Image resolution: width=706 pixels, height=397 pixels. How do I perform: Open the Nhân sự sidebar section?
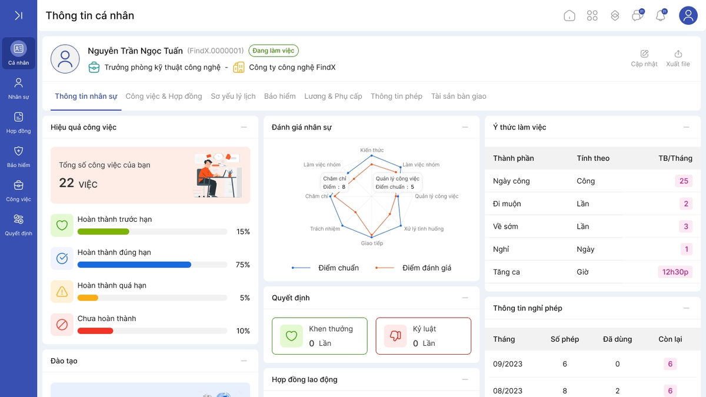(x=18, y=88)
